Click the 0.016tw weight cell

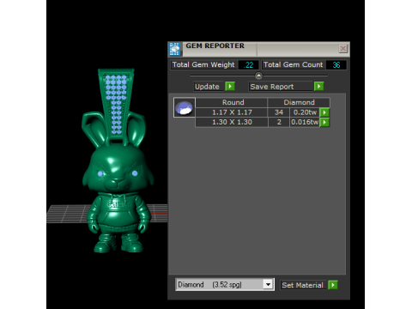pyautogui.click(x=305, y=122)
